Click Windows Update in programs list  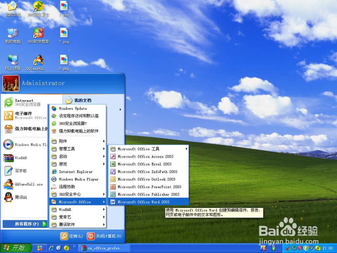pyautogui.click(x=78, y=108)
